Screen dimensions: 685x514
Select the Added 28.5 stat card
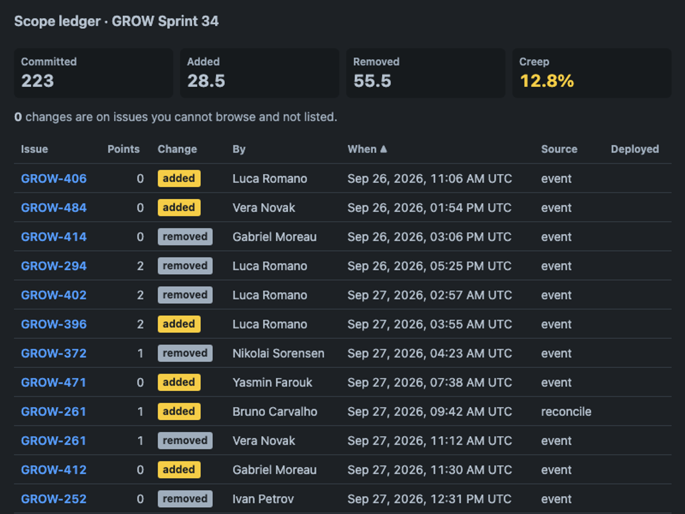[260, 73]
